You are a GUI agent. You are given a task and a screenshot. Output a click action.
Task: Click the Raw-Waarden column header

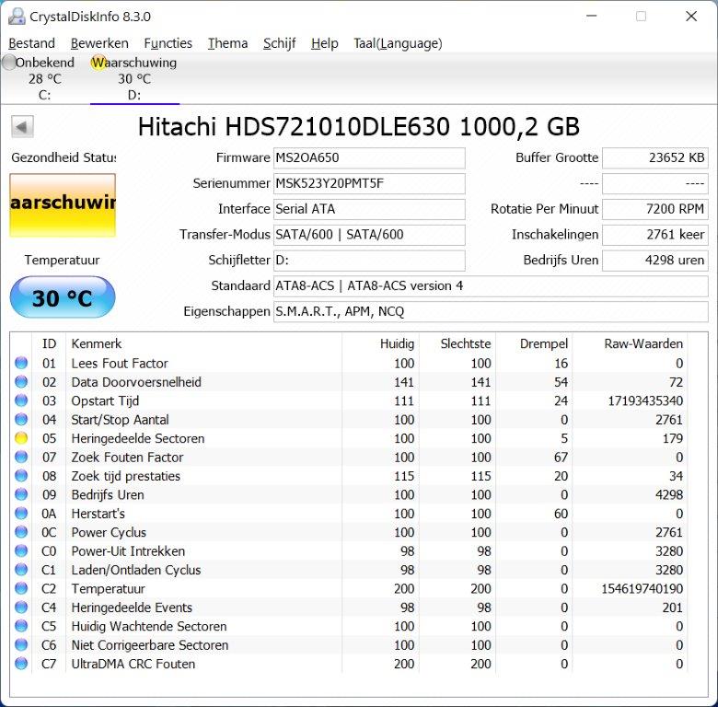642,343
